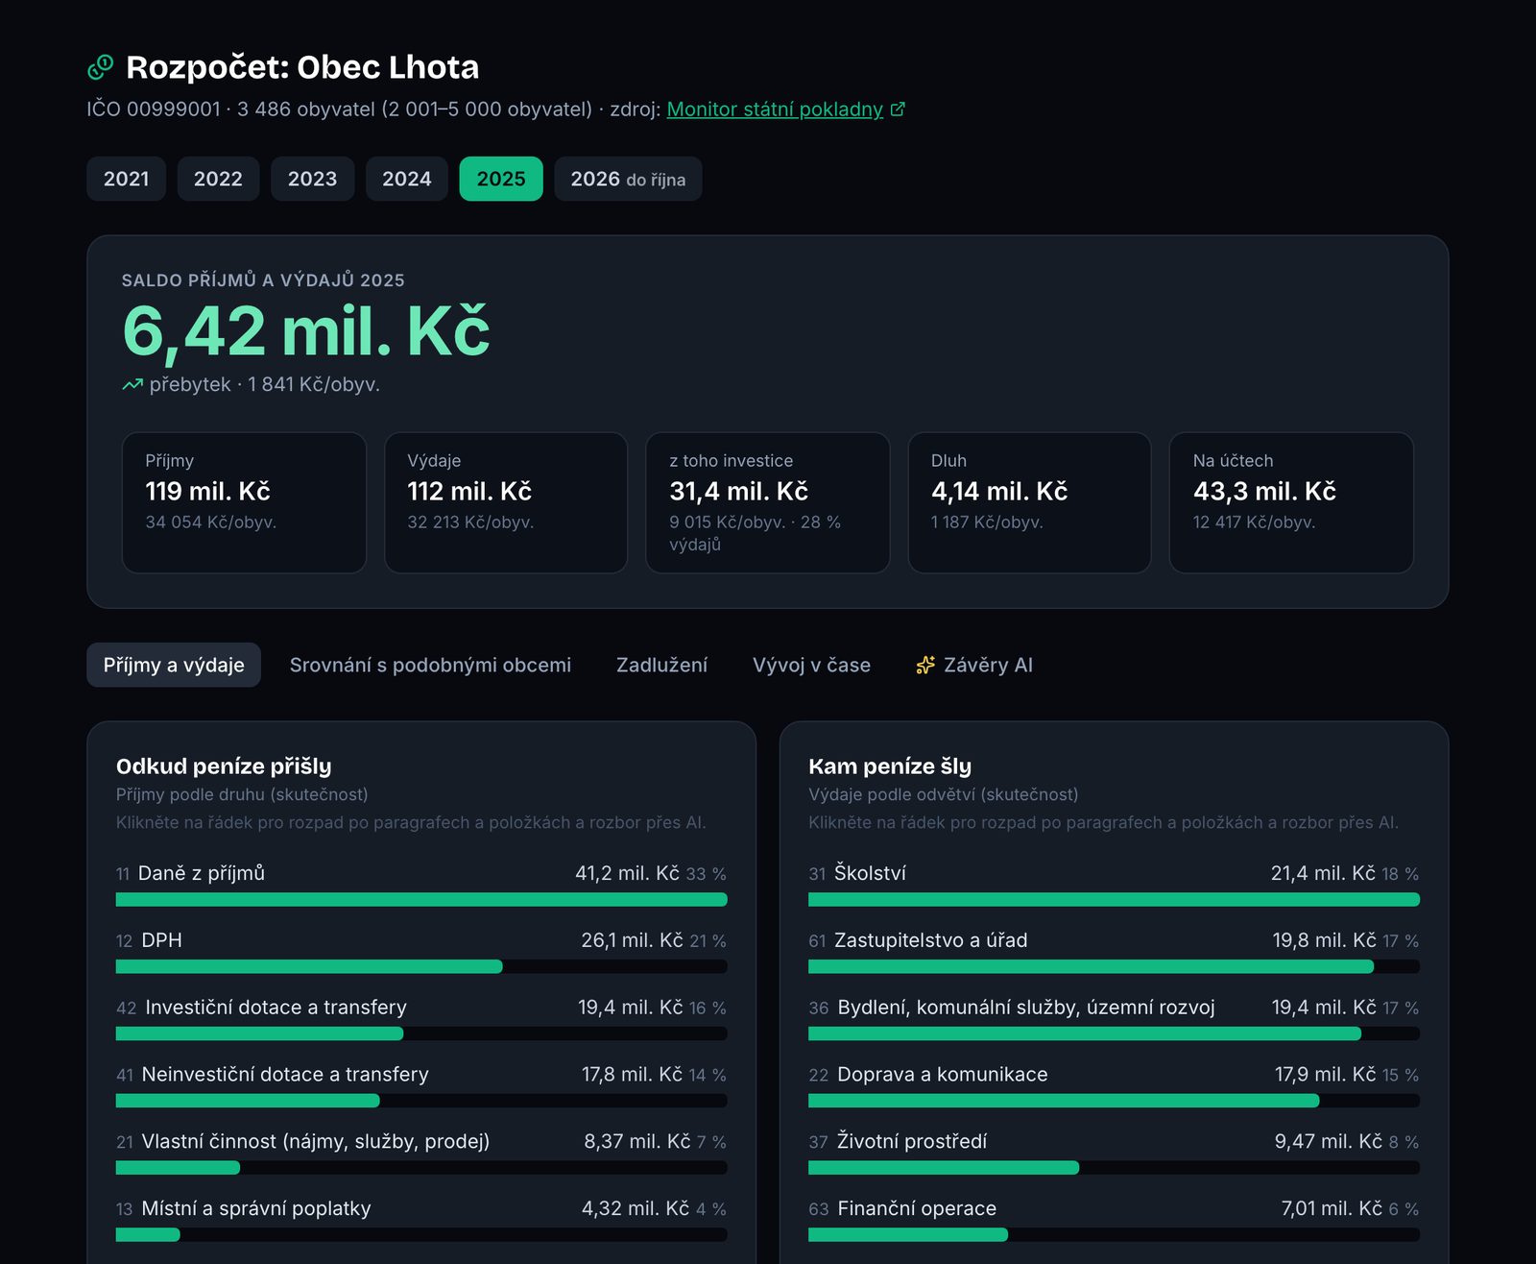Expand the Daně z příjmů row

(x=421, y=884)
